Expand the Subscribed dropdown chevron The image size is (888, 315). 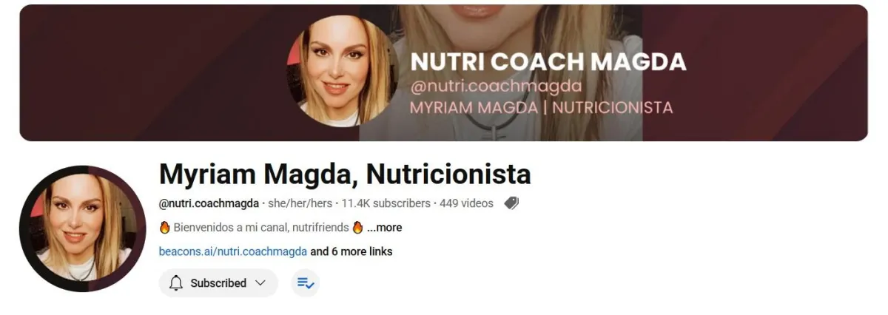(x=260, y=283)
